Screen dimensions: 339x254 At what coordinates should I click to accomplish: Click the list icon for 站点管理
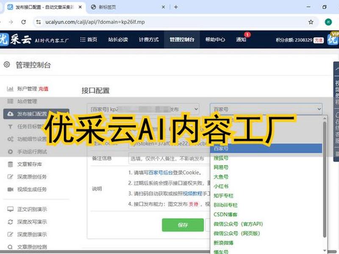(10, 101)
